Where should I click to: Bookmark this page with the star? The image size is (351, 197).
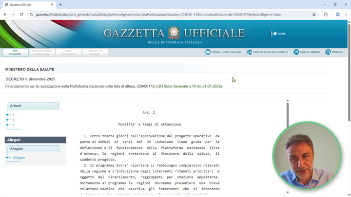[314, 15]
